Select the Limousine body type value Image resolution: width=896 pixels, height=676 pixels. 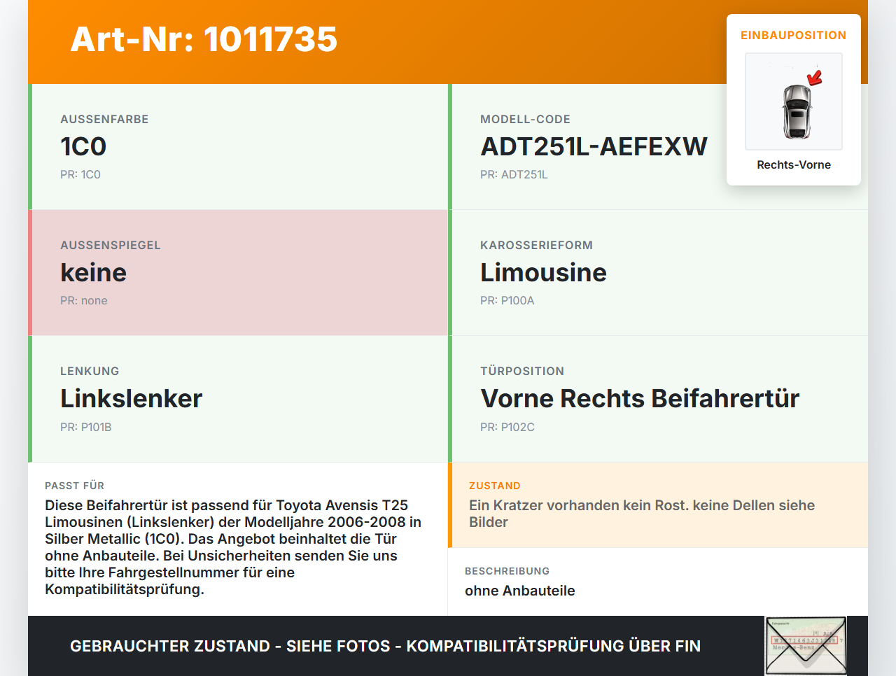coord(543,272)
